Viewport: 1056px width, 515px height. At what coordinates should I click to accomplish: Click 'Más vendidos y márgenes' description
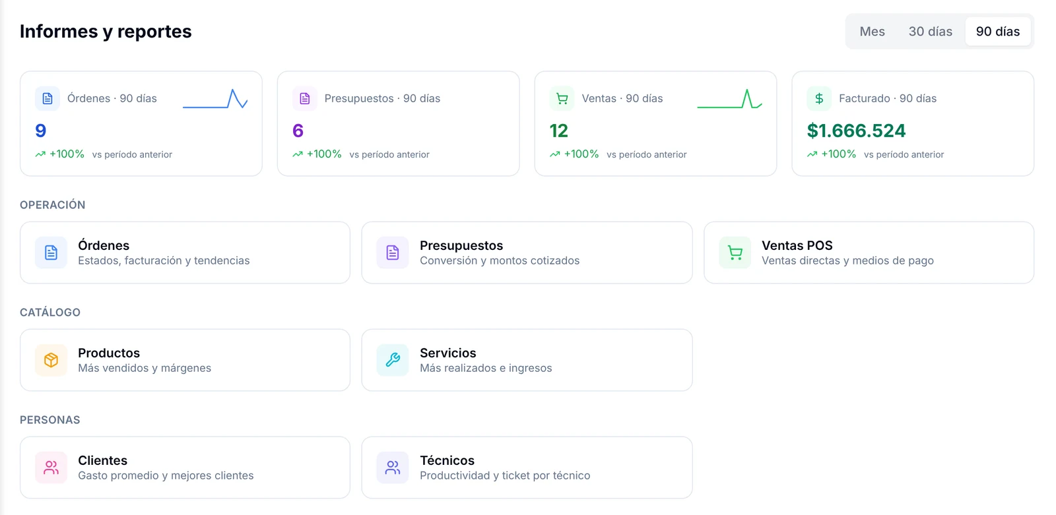click(145, 368)
